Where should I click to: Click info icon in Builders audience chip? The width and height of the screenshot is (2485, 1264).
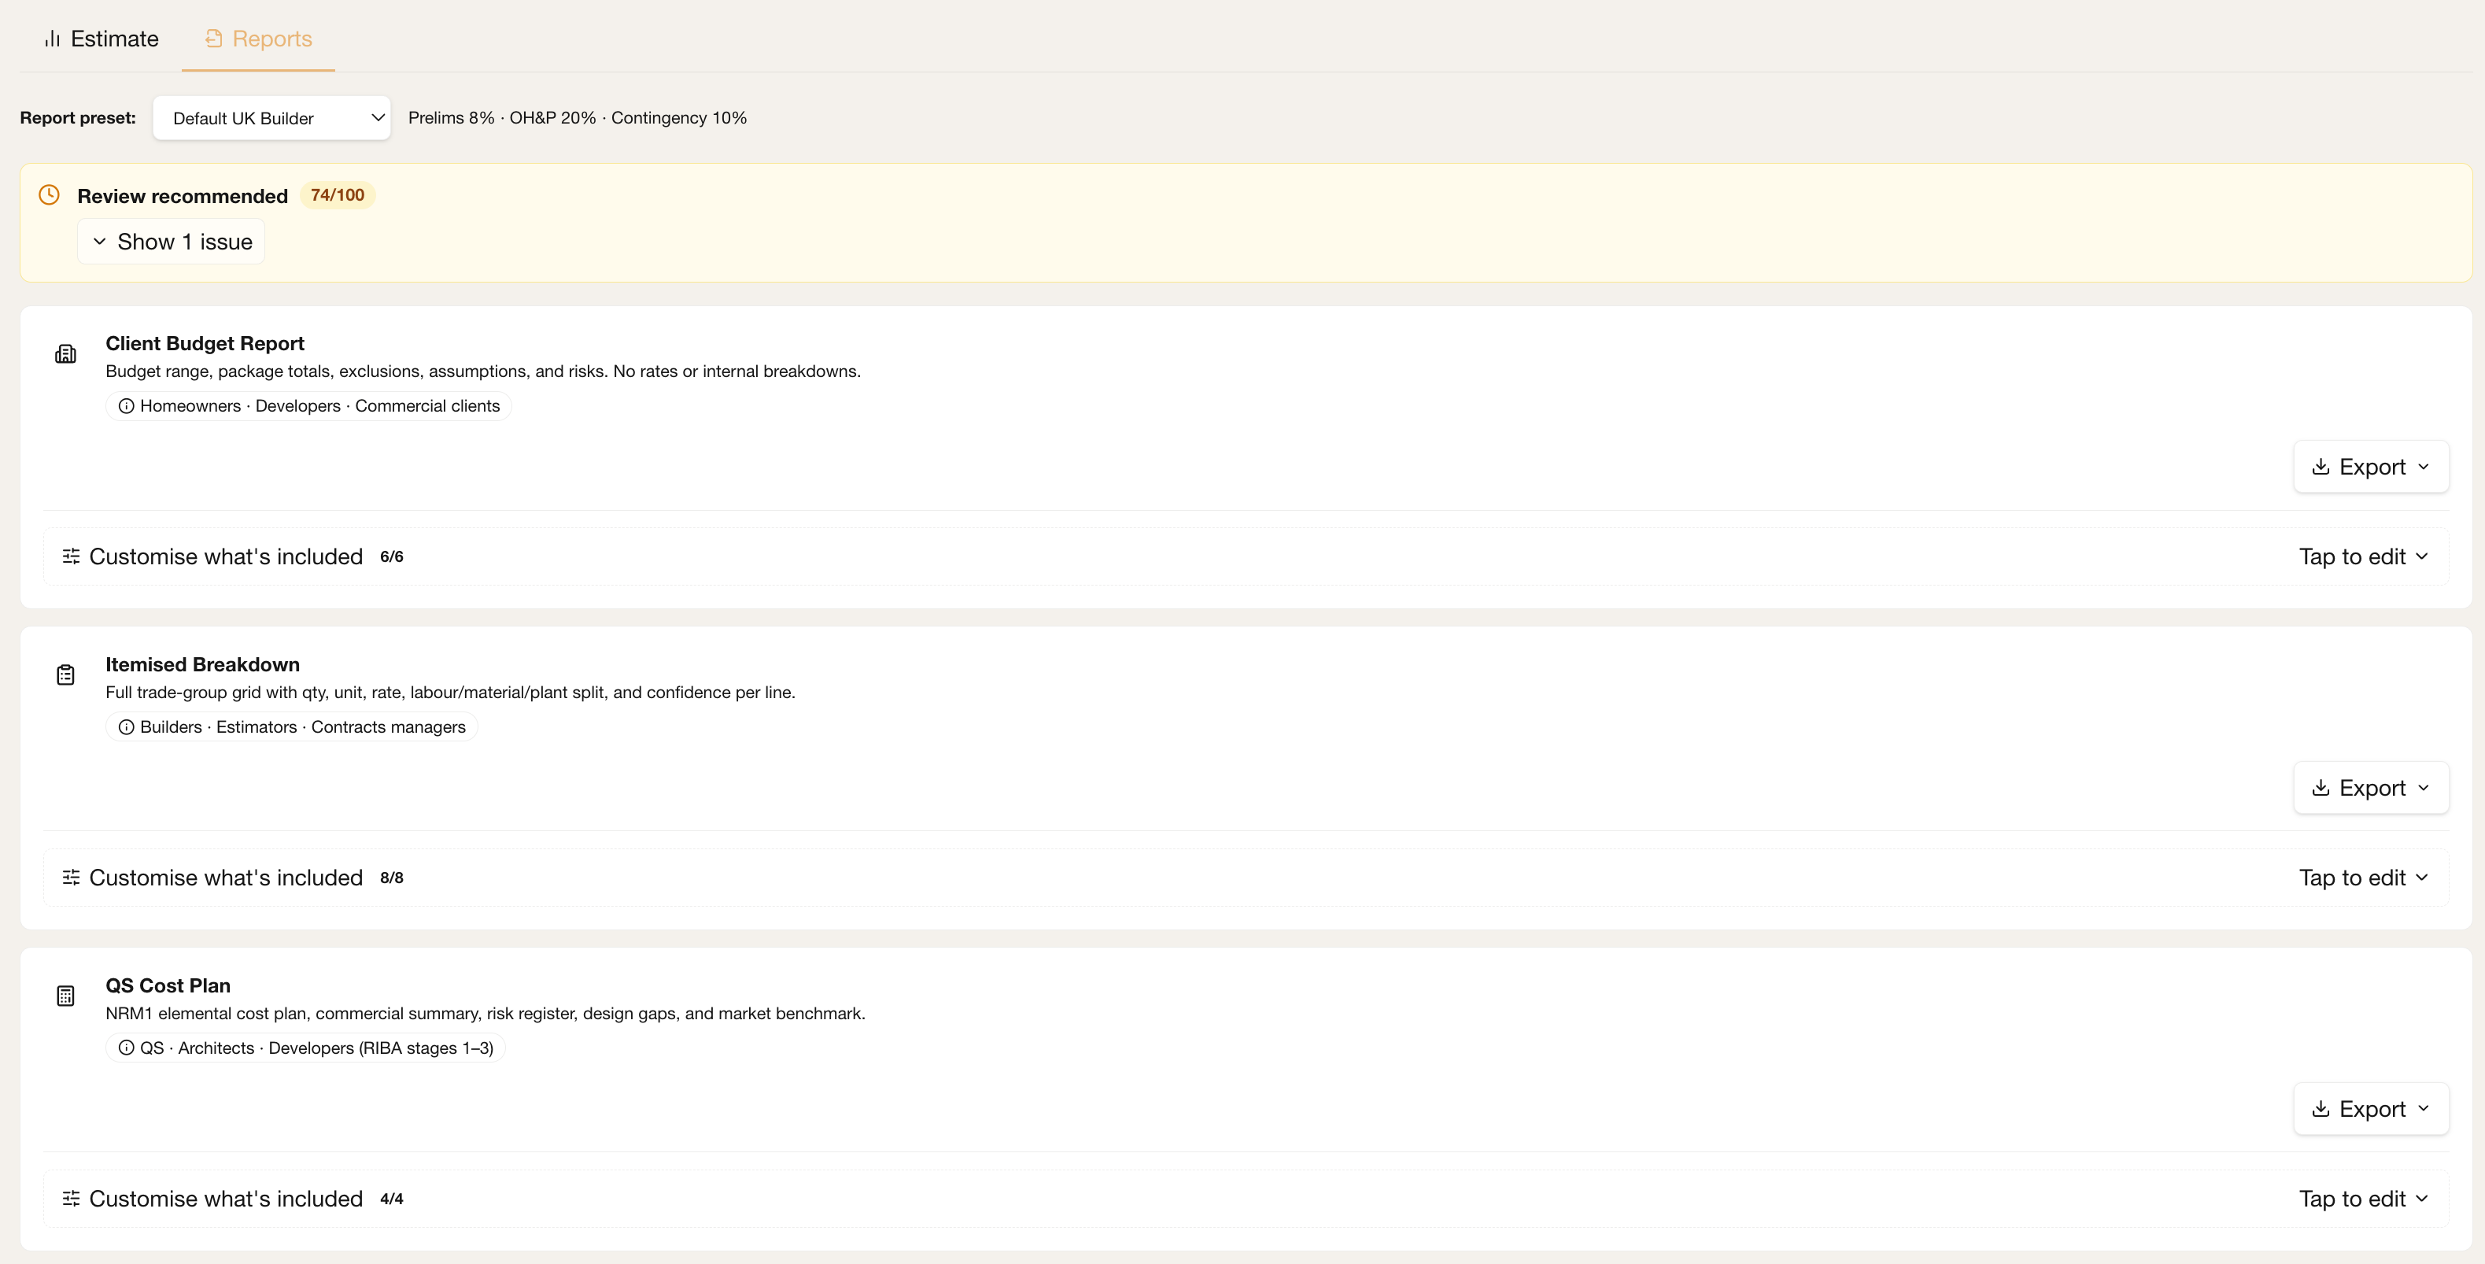click(x=127, y=727)
